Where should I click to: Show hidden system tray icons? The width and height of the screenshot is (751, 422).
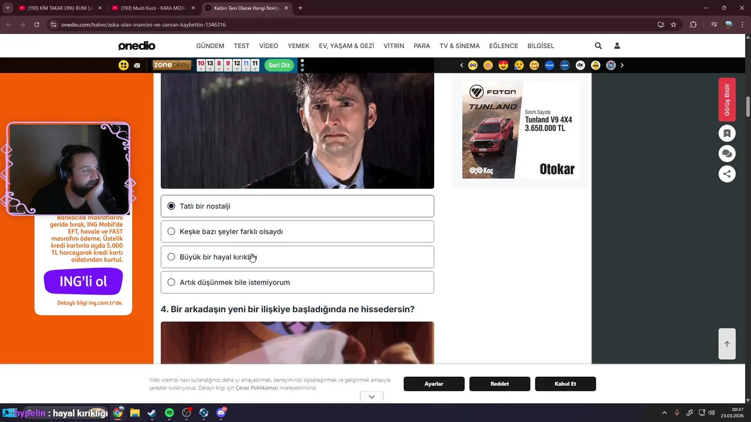[664, 413]
